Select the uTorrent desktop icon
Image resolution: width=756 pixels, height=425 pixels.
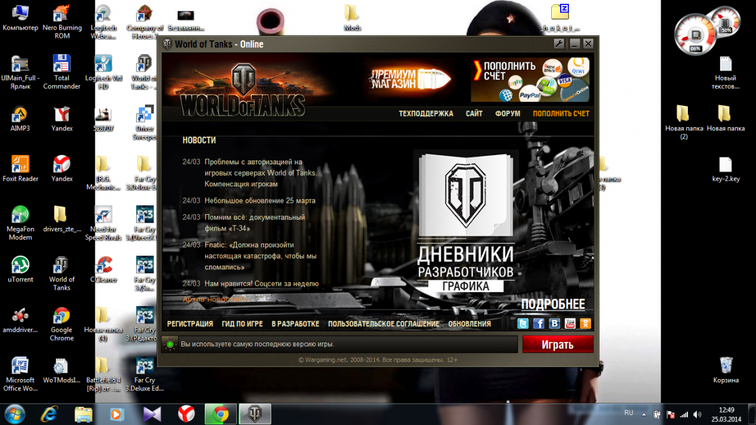[x=20, y=269]
